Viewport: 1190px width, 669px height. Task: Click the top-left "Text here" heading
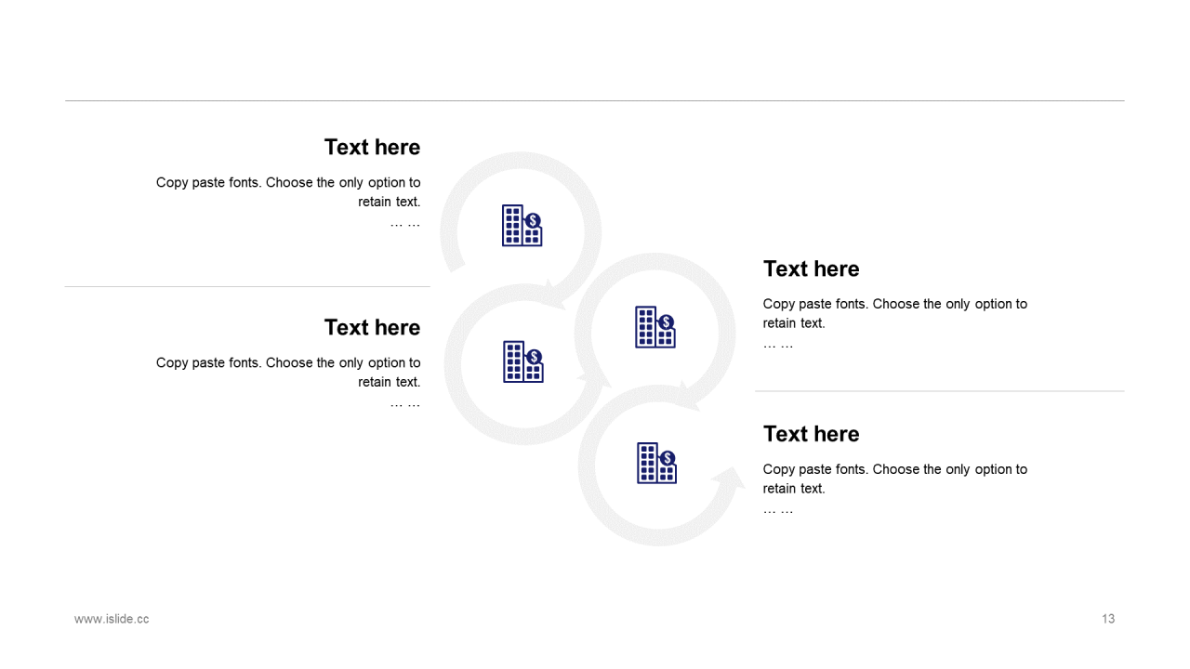click(372, 147)
